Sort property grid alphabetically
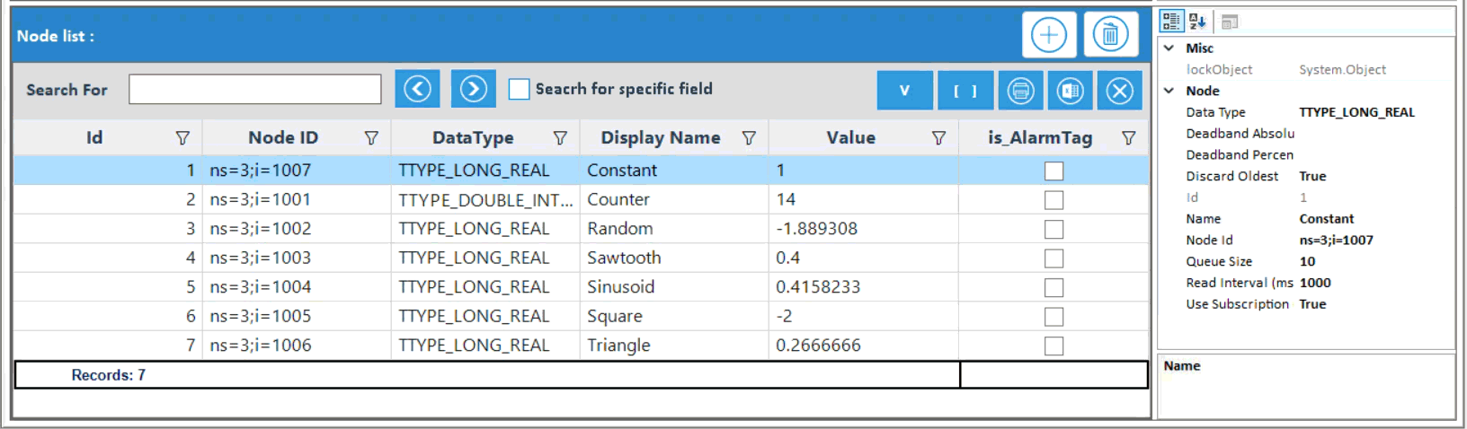 point(1197,21)
